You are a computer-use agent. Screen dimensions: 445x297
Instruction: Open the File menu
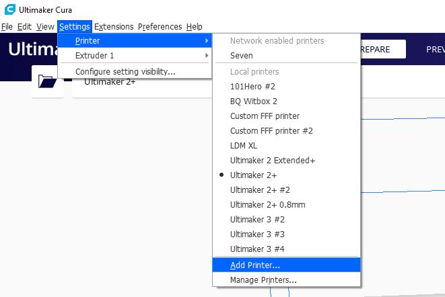click(x=7, y=27)
